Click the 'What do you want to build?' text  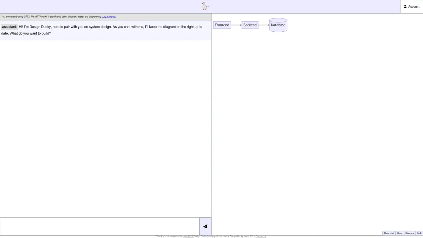pyautogui.click(x=30, y=33)
